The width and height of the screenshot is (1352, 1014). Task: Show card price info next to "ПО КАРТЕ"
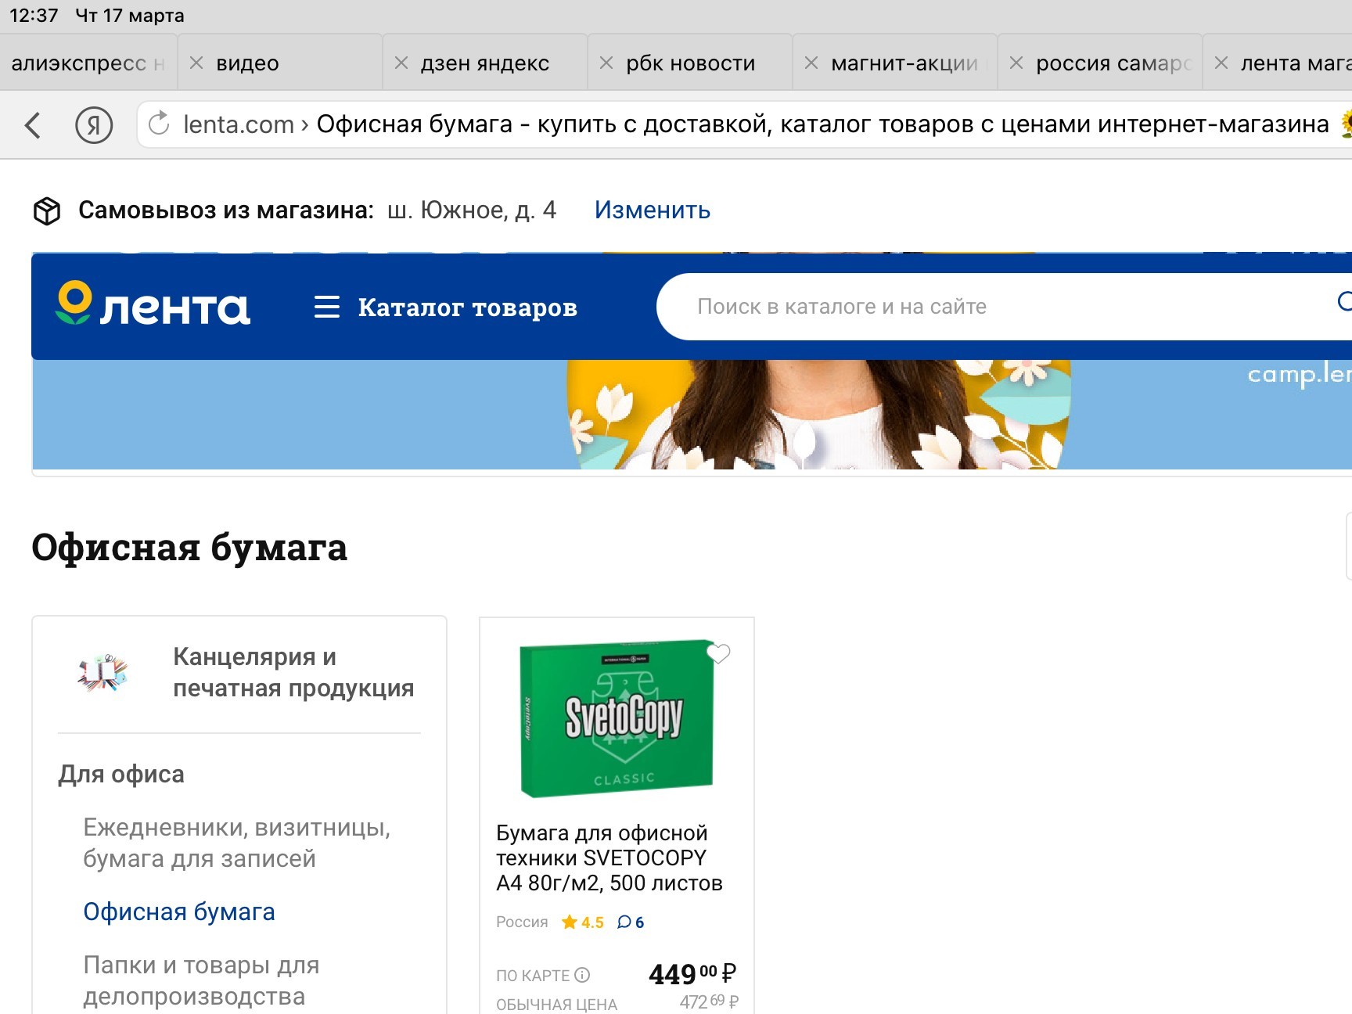(582, 975)
